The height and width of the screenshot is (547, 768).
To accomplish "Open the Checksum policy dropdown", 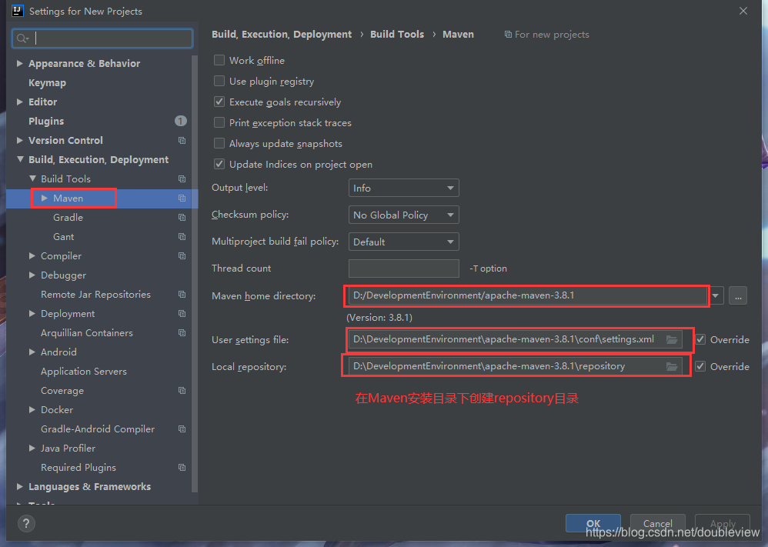I will coord(403,215).
